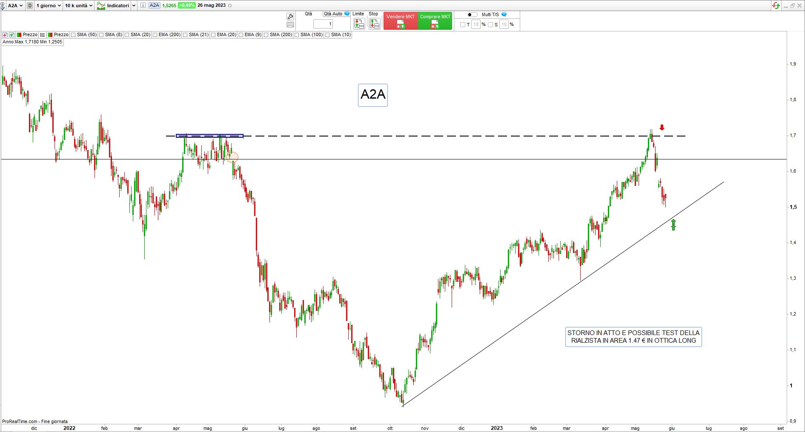Click the list icon between the Prezzo labels
Viewport: 805px width, 432px height.
43,35
